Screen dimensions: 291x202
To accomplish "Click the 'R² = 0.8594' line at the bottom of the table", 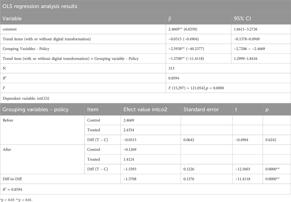I will coord(12,189).
